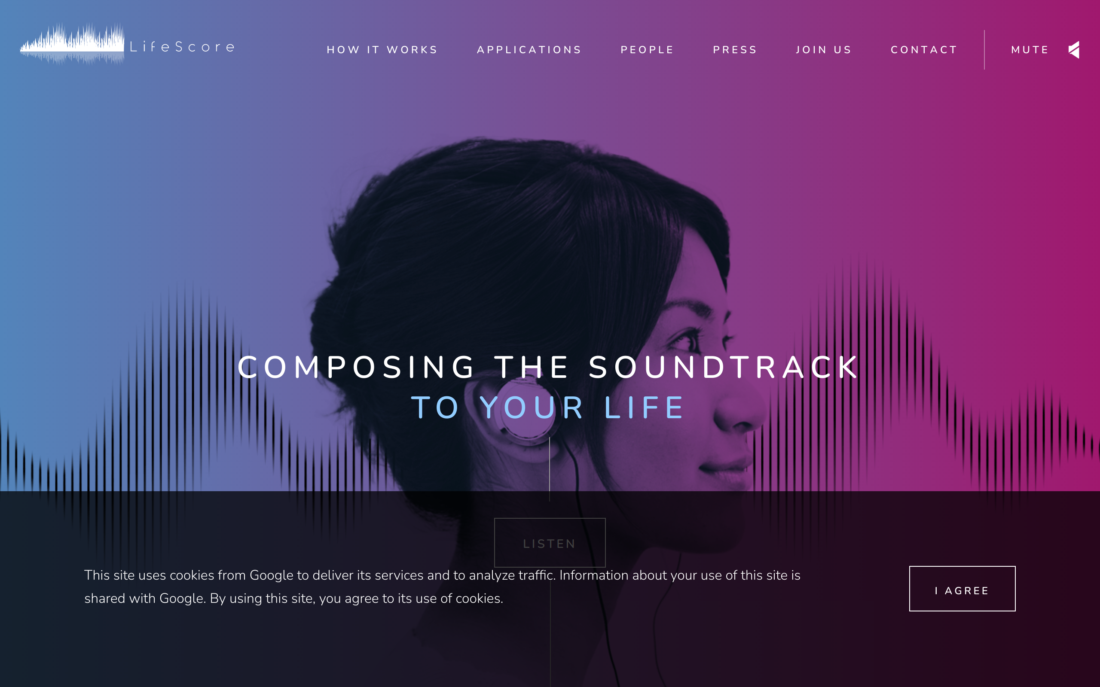Click the cookie notice message text
This screenshot has width=1100, height=687.
click(x=442, y=587)
